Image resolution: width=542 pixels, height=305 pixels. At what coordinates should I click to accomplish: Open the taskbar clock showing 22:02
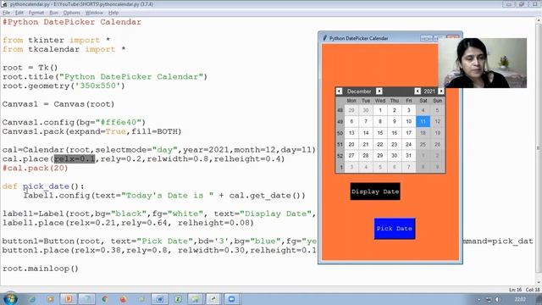pyautogui.click(x=520, y=299)
